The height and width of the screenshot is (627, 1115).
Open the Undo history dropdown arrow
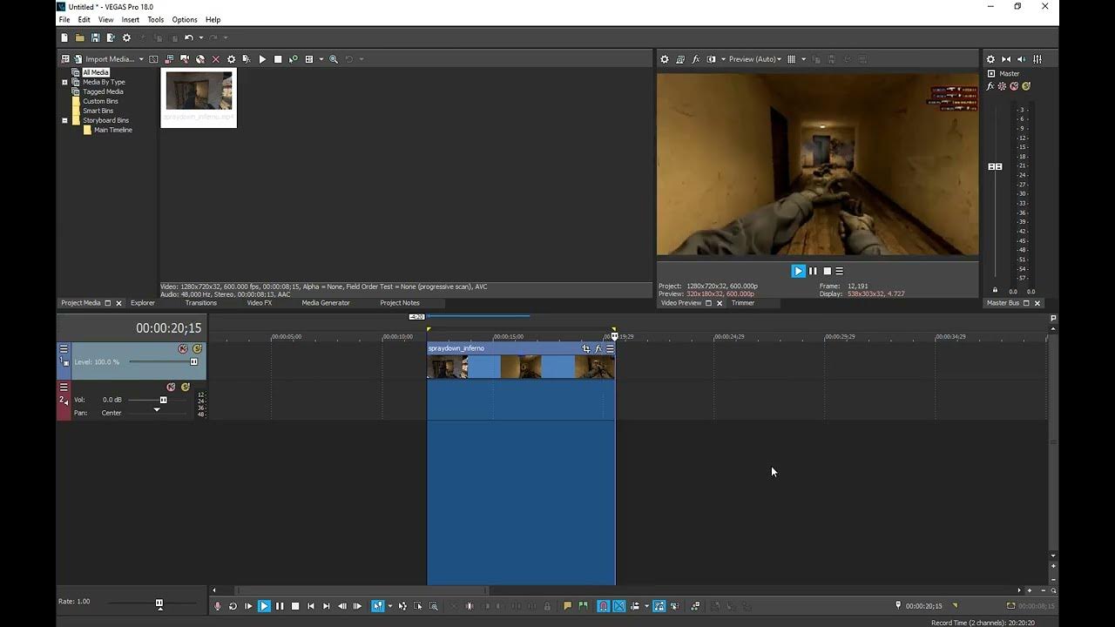click(x=201, y=37)
